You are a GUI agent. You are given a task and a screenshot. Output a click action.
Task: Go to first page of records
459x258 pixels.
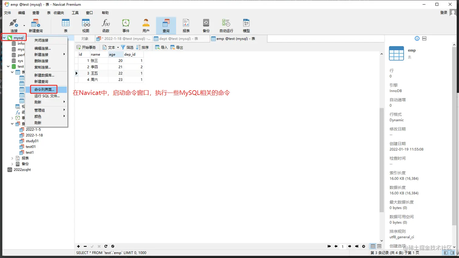(329, 246)
